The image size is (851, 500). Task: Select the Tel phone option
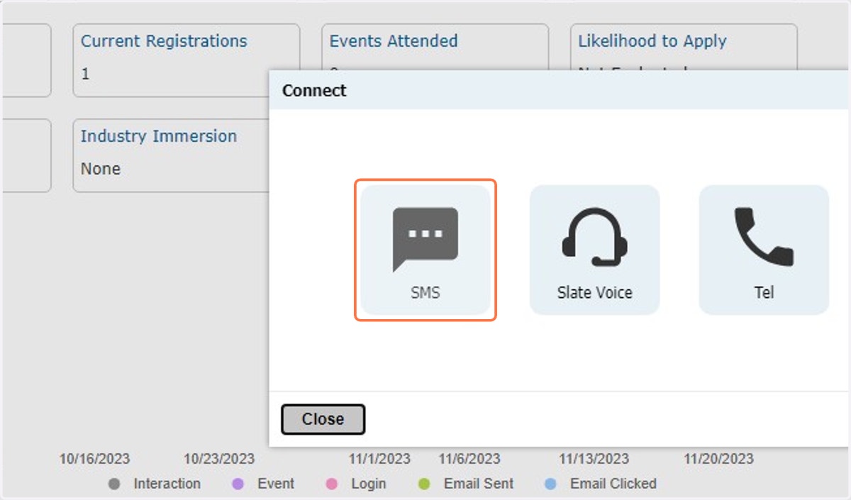point(764,250)
